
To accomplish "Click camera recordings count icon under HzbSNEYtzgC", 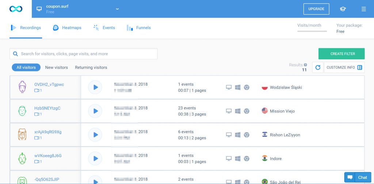I will tap(37, 114).
